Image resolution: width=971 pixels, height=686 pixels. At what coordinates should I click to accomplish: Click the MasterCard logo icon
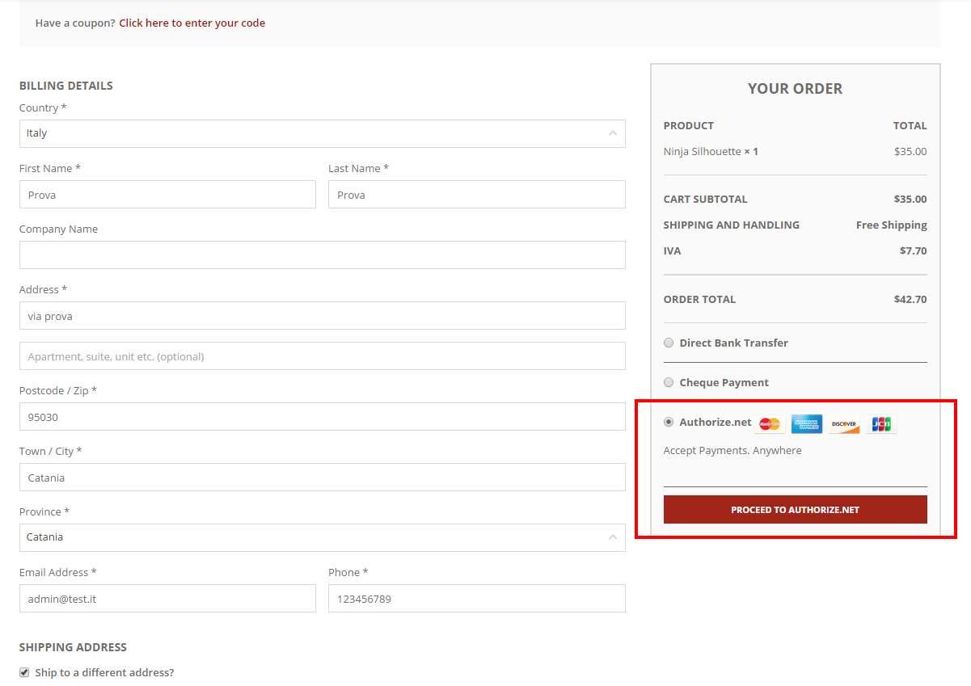coord(770,424)
